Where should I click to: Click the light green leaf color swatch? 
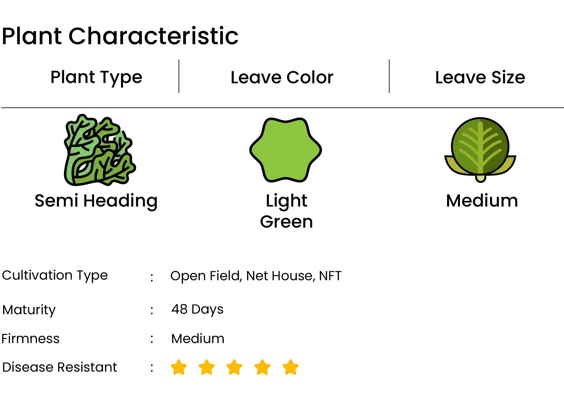point(285,150)
